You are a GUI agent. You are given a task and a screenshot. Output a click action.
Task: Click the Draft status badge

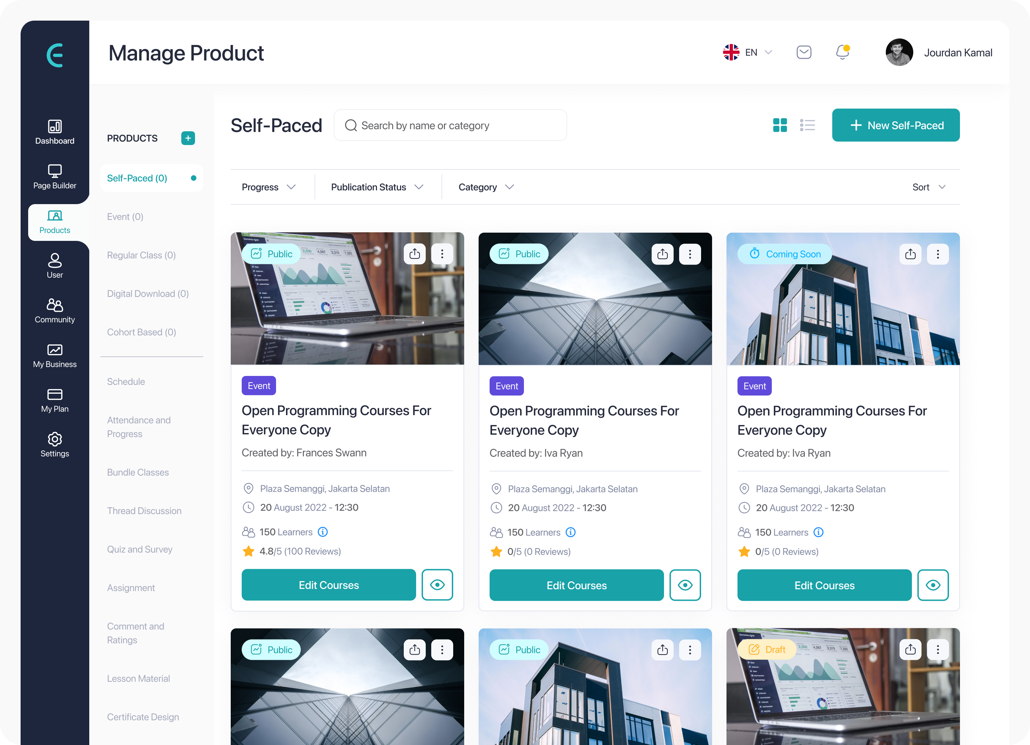767,649
